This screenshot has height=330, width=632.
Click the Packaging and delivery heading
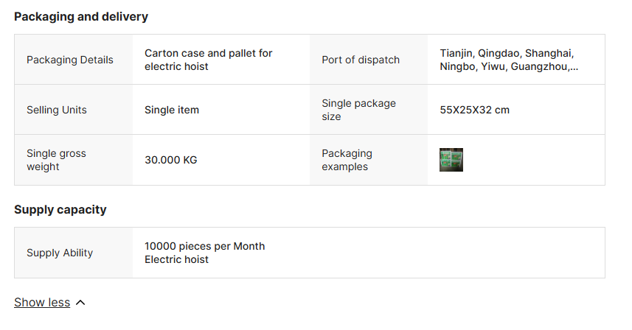coord(81,16)
